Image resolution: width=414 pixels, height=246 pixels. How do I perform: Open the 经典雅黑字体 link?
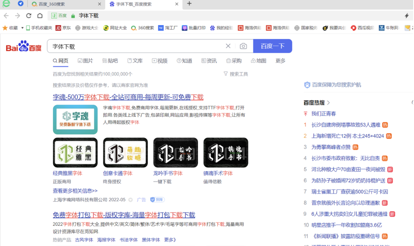67,173
